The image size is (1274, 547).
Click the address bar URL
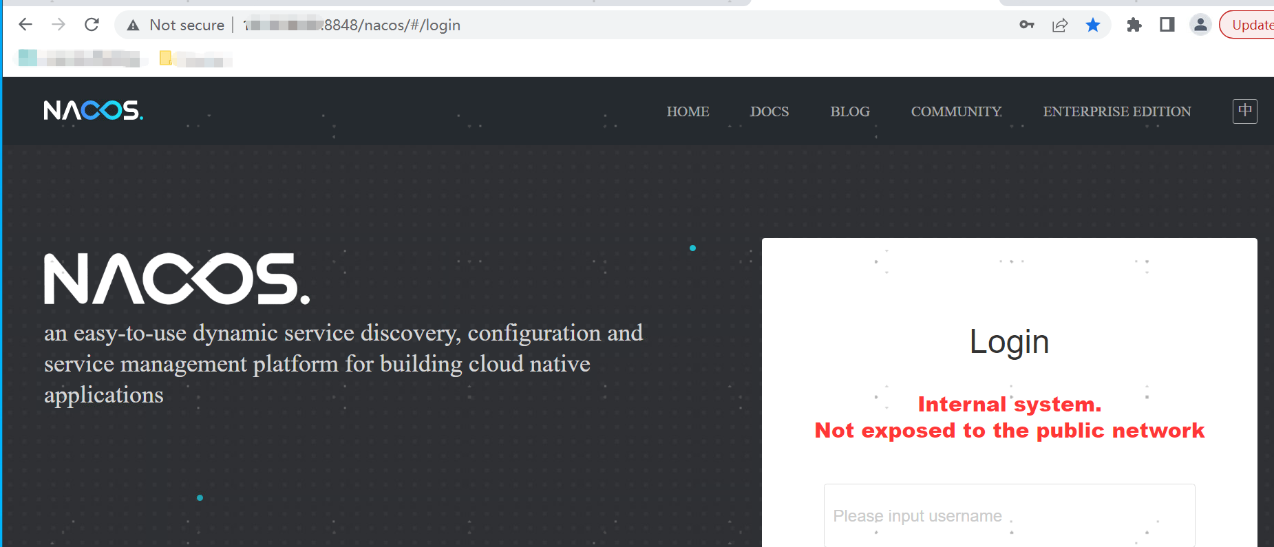tap(352, 25)
